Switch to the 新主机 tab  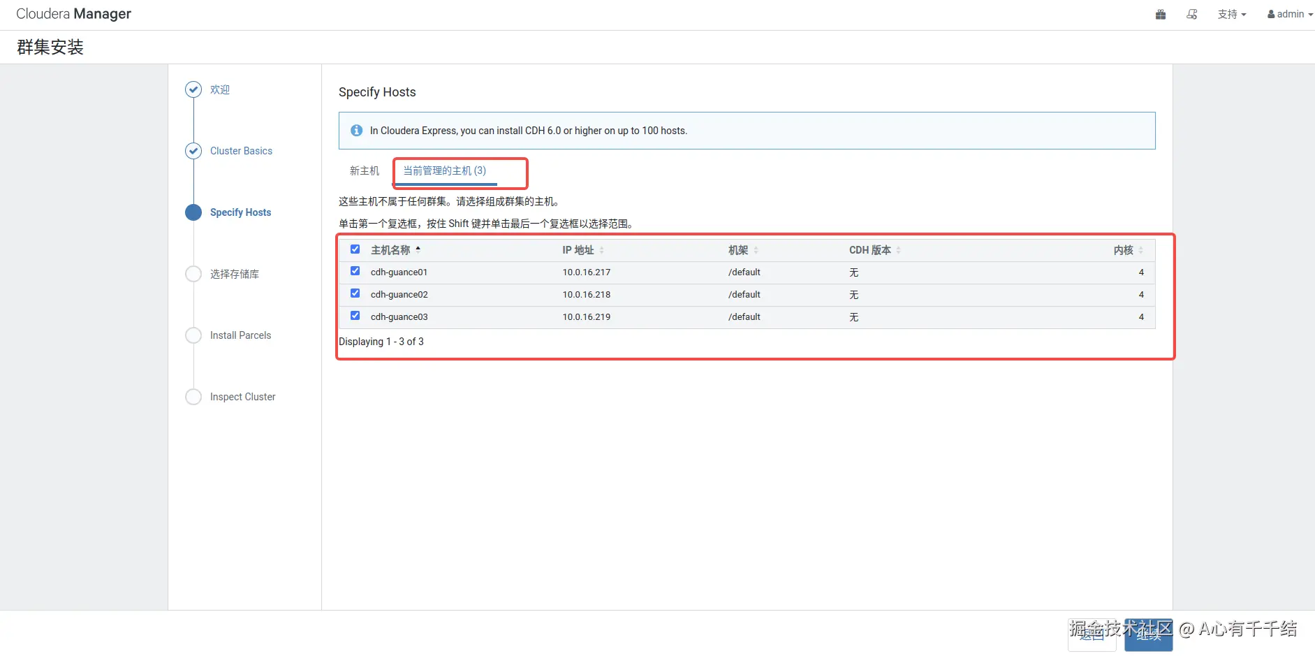click(x=365, y=170)
